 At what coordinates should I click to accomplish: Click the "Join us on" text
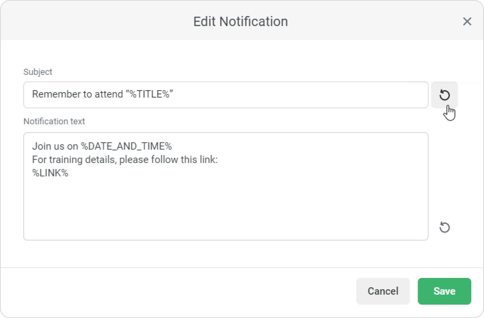pos(55,146)
